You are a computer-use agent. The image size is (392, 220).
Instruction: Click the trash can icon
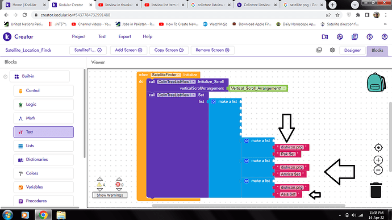tap(376, 190)
